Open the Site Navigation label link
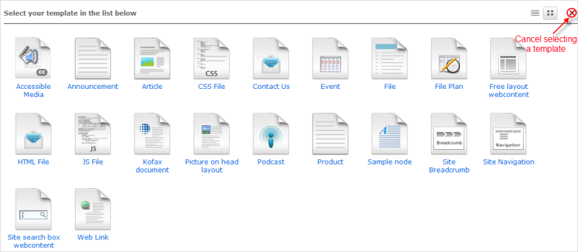 click(509, 162)
